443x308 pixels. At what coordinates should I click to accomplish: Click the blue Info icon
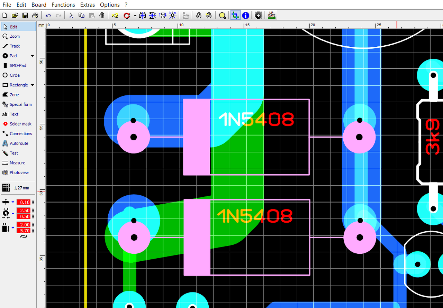246,15
